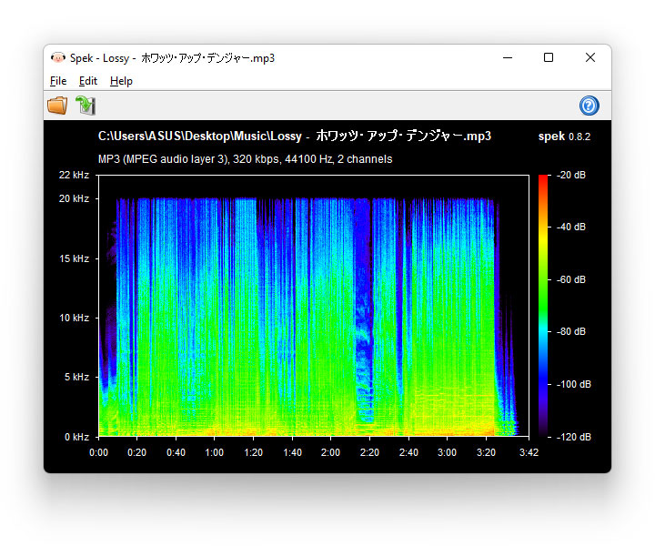The width and height of the screenshot is (655, 546).
Task: Click the Open file folder icon
Action: (x=57, y=106)
